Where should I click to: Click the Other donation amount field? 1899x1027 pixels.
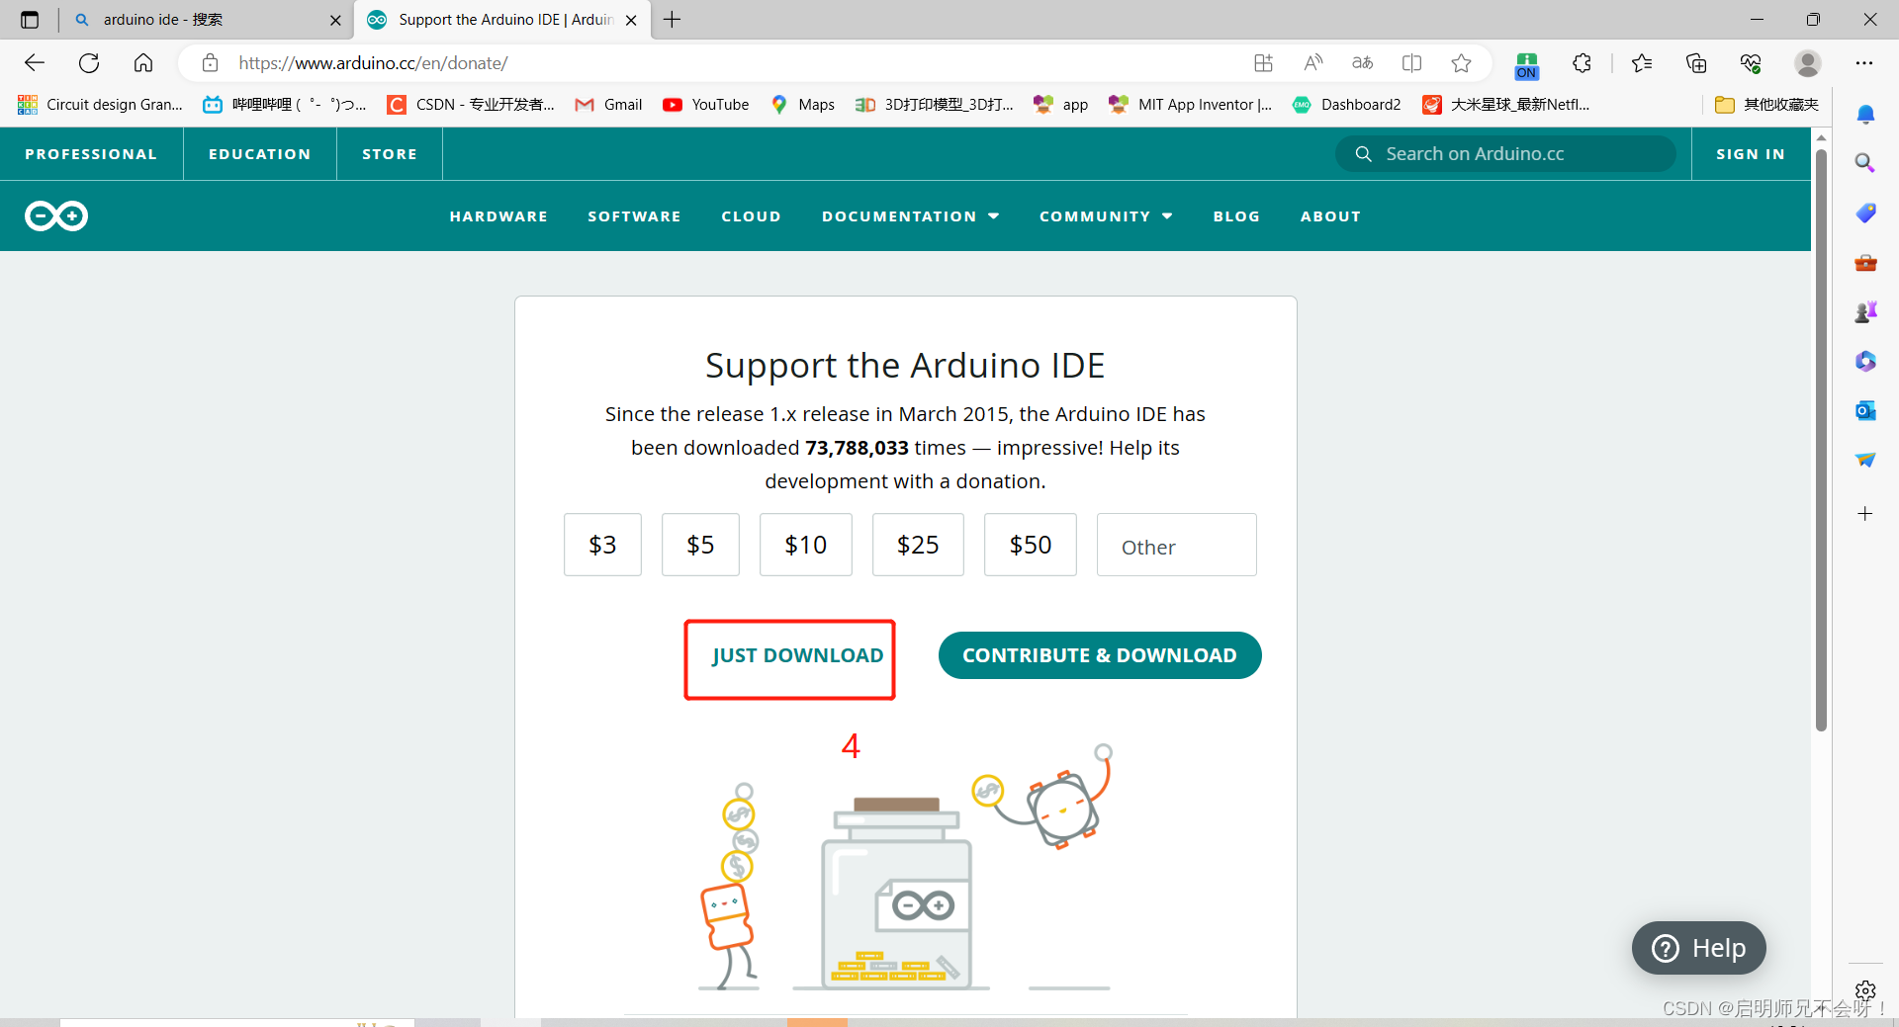[x=1177, y=545]
